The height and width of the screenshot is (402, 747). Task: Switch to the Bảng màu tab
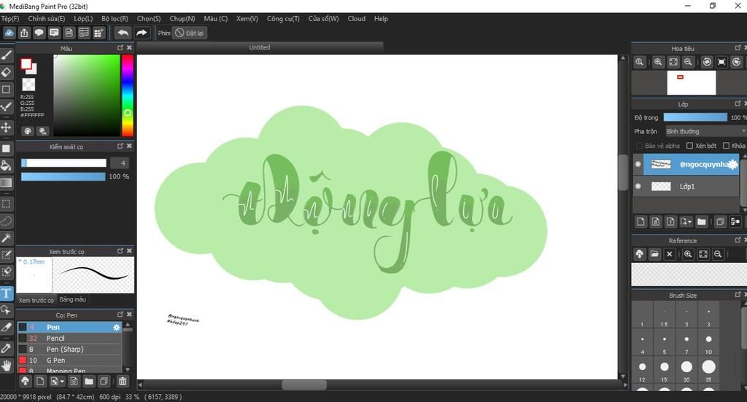72,299
